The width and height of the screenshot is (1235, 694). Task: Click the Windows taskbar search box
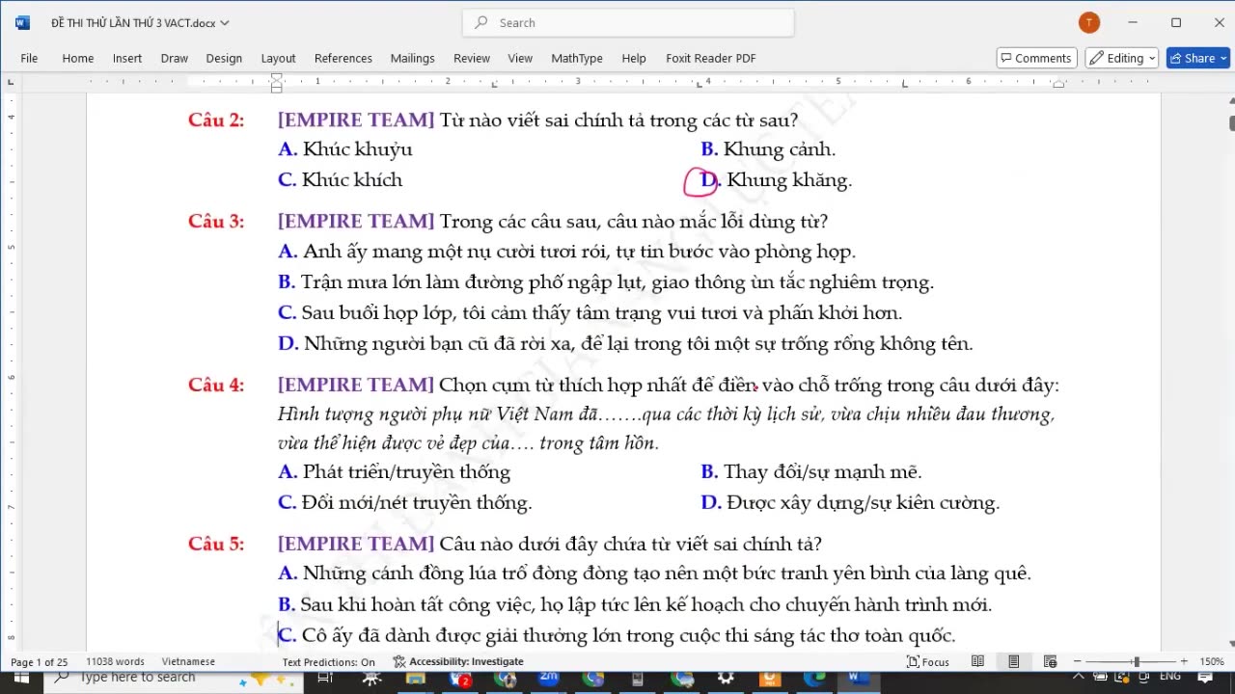point(172,679)
